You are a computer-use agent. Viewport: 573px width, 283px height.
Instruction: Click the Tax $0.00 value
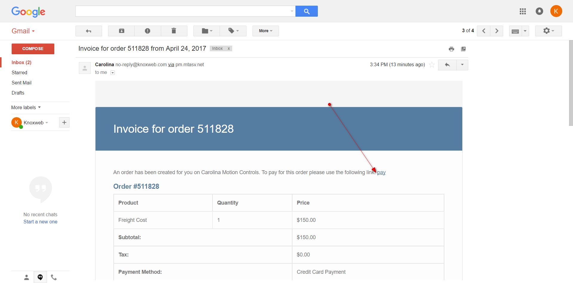click(x=303, y=255)
